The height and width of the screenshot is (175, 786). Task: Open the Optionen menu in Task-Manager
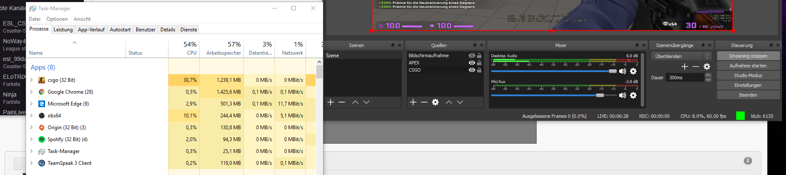[x=57, y=19]
